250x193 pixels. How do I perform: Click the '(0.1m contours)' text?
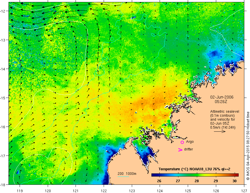222,116
